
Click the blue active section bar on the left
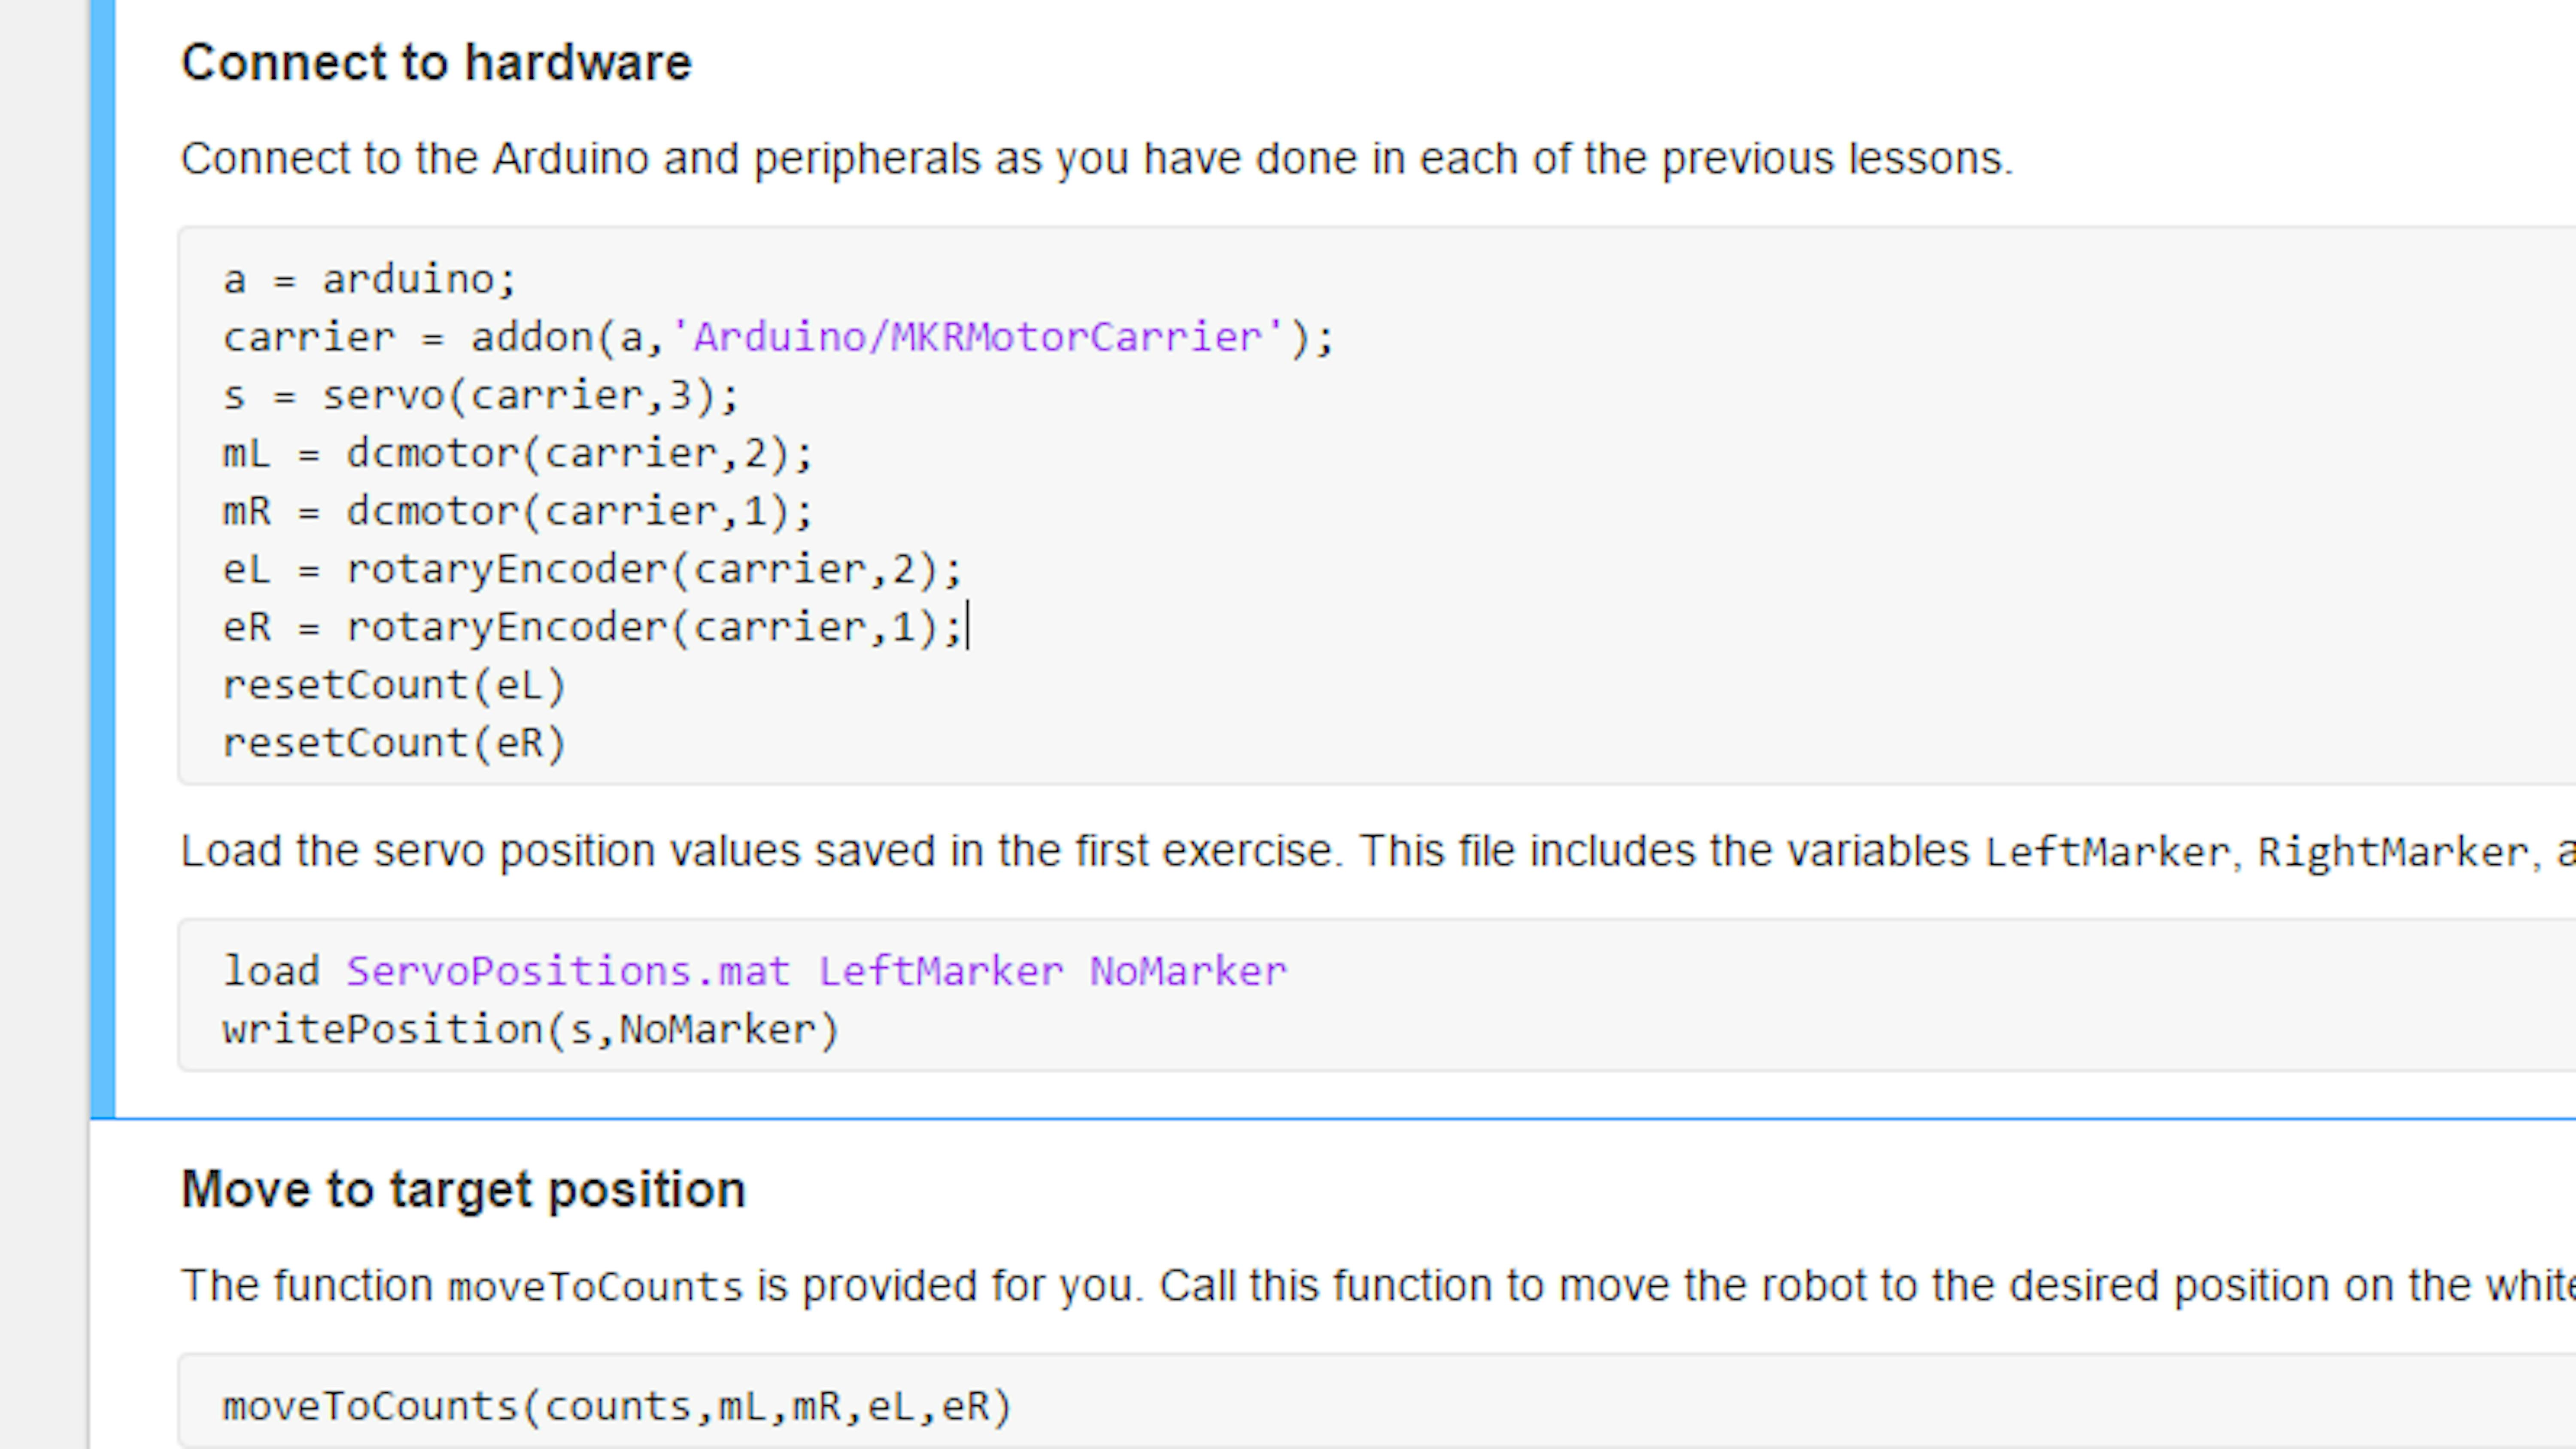tap(102, 558)
